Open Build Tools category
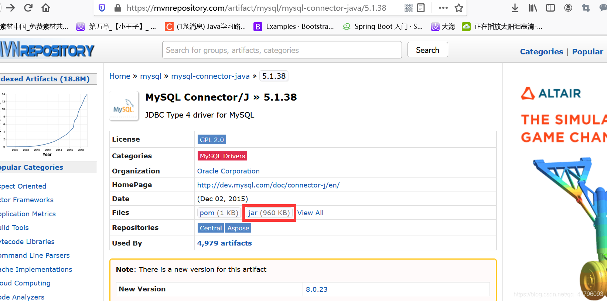The width and height of the screenshot is (607, 301). tap(14, 228)
